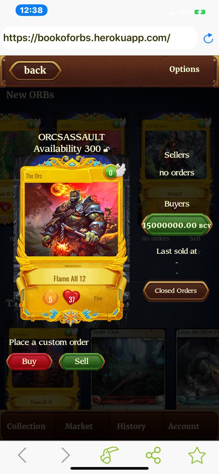219x474 pixels.
Task: Click the back button
Action: coord(35,70)
